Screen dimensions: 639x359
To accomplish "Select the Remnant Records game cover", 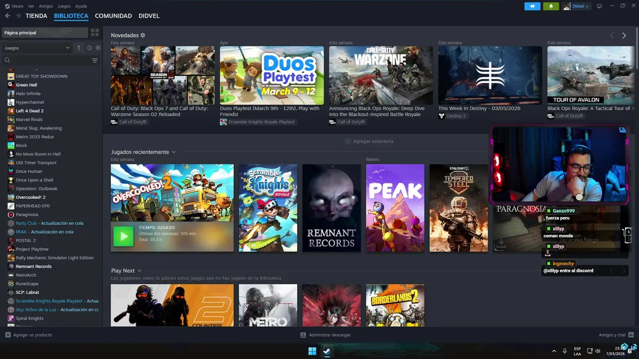I will pyautogui.click(x=331, y=208).
